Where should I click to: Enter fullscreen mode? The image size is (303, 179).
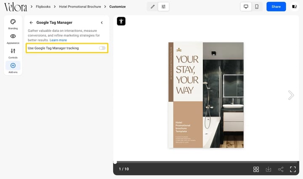pyautogui.click(x=293, y=169)
